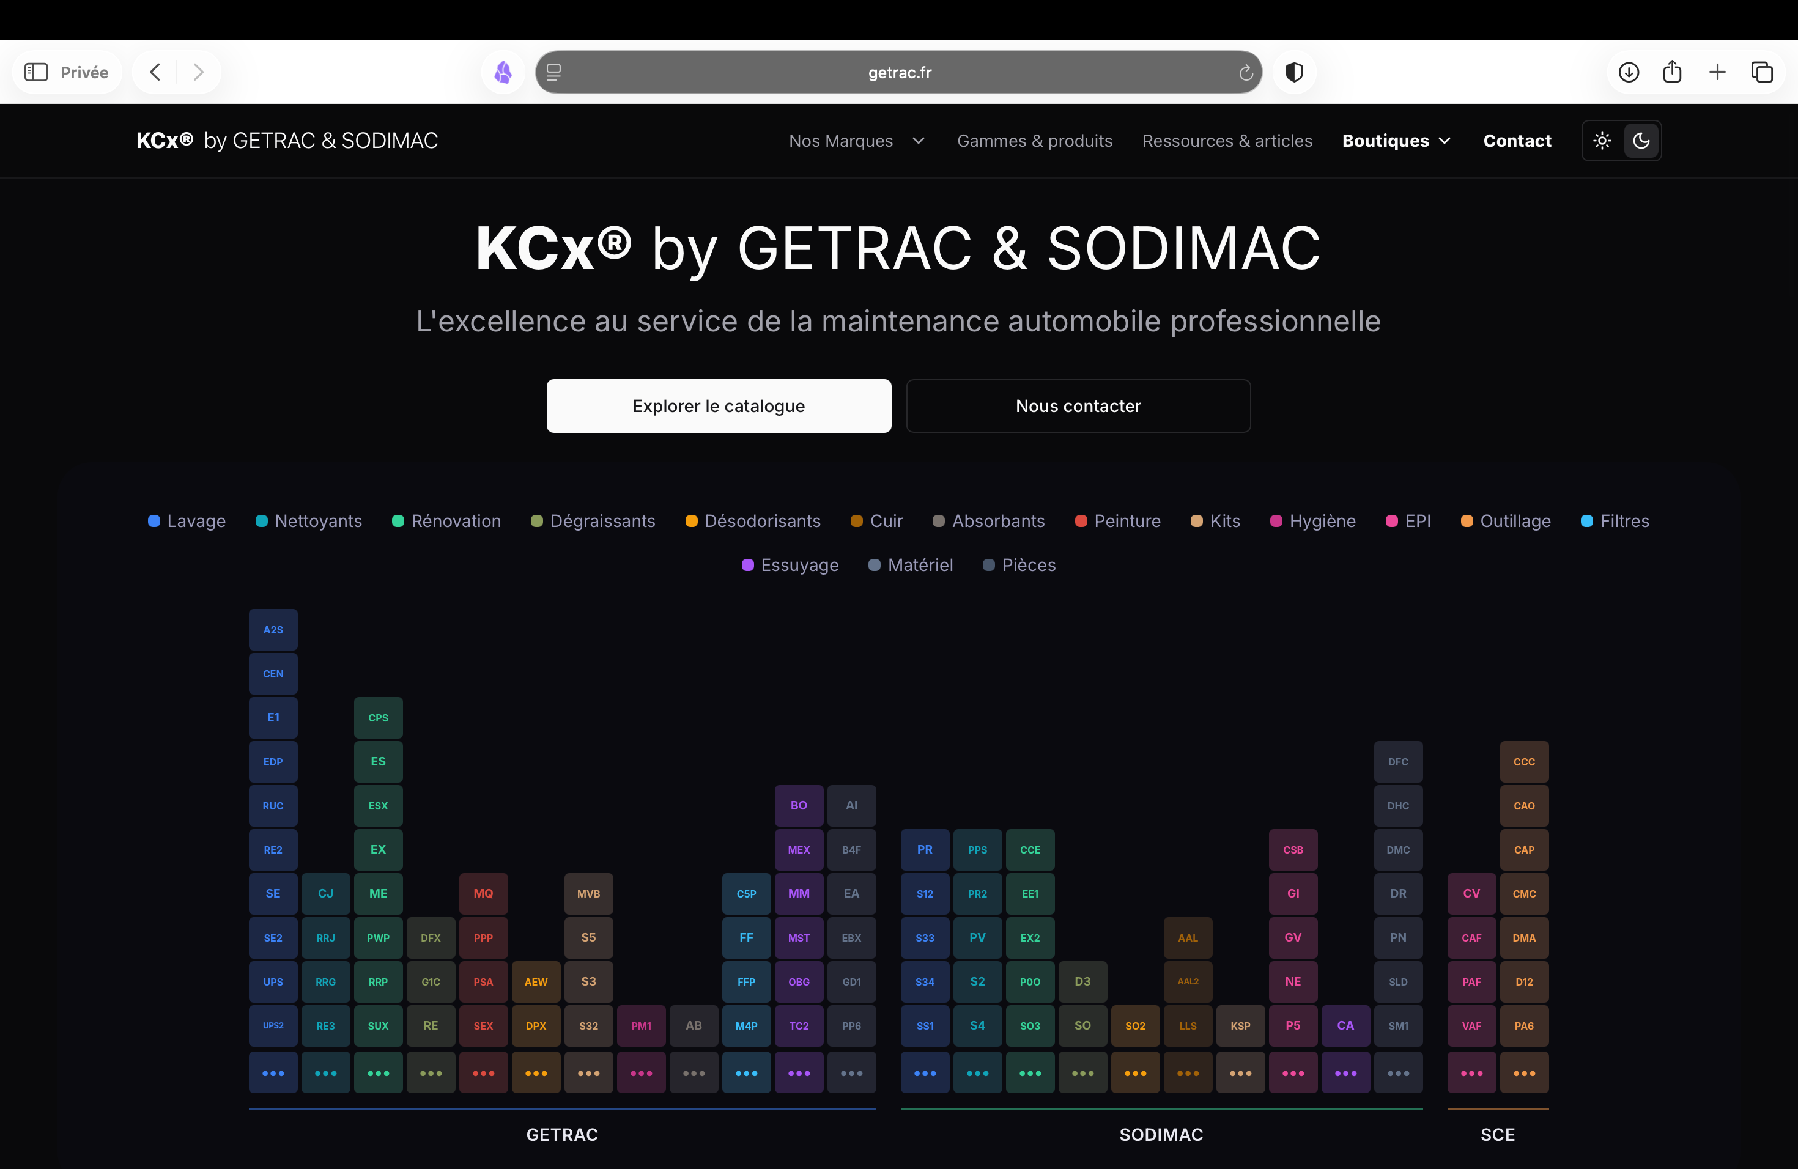Select the Kits legend item
This screenshot has height=1169, width=1798.
point(1215,521)
